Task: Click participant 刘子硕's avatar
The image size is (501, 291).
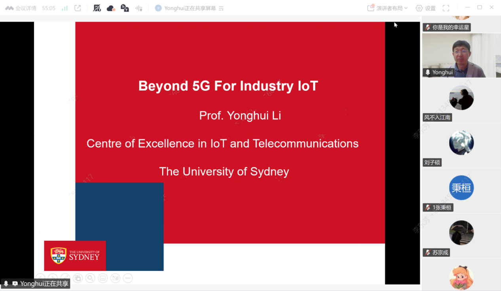Action: [461, 143]
